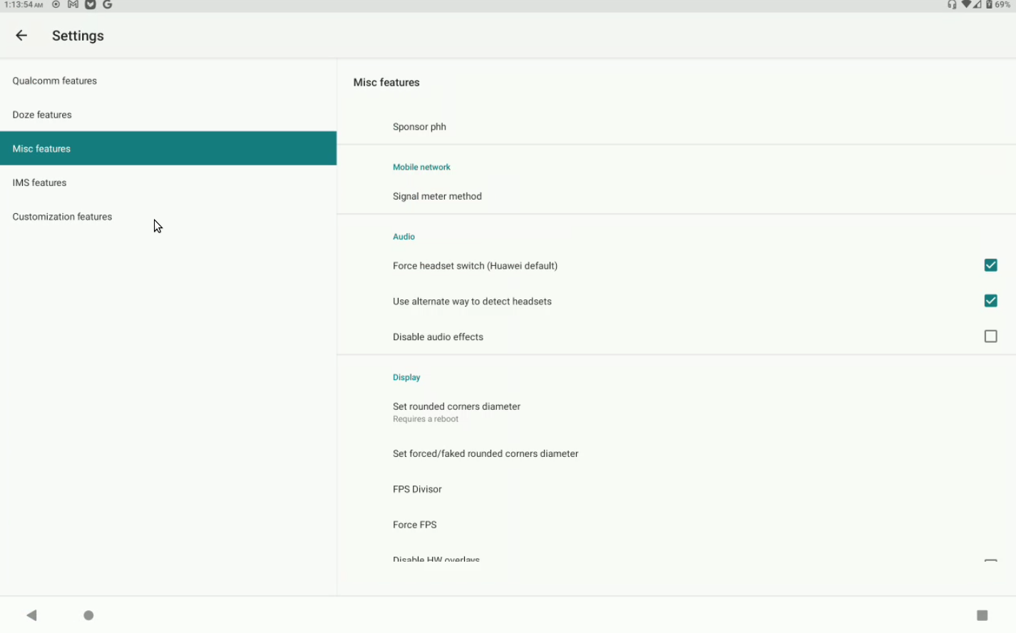Screen dimensions: 1016x633
Task: Go to Customization features section
Action: (x=62, y=217)
